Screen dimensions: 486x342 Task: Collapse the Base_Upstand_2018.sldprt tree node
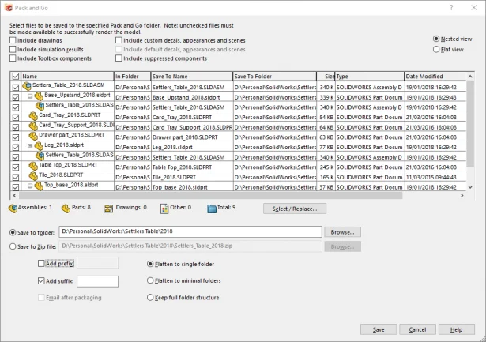coord(29,96)
